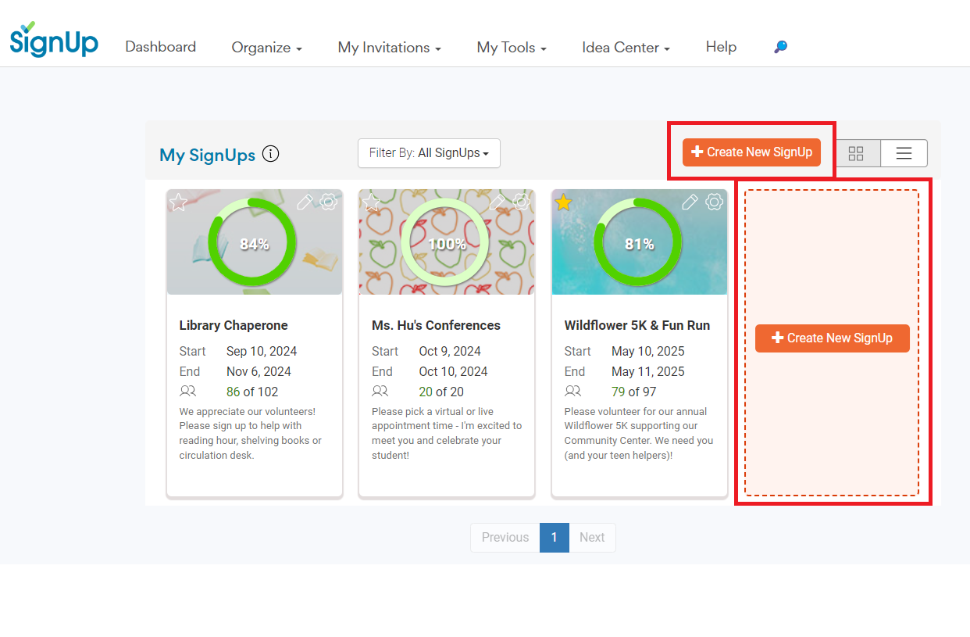This screenshot has height=637, width=970.
Task: Open the gear icon on Wildflower 5K card
Action: pyautogui.click(x=714, y=202)
